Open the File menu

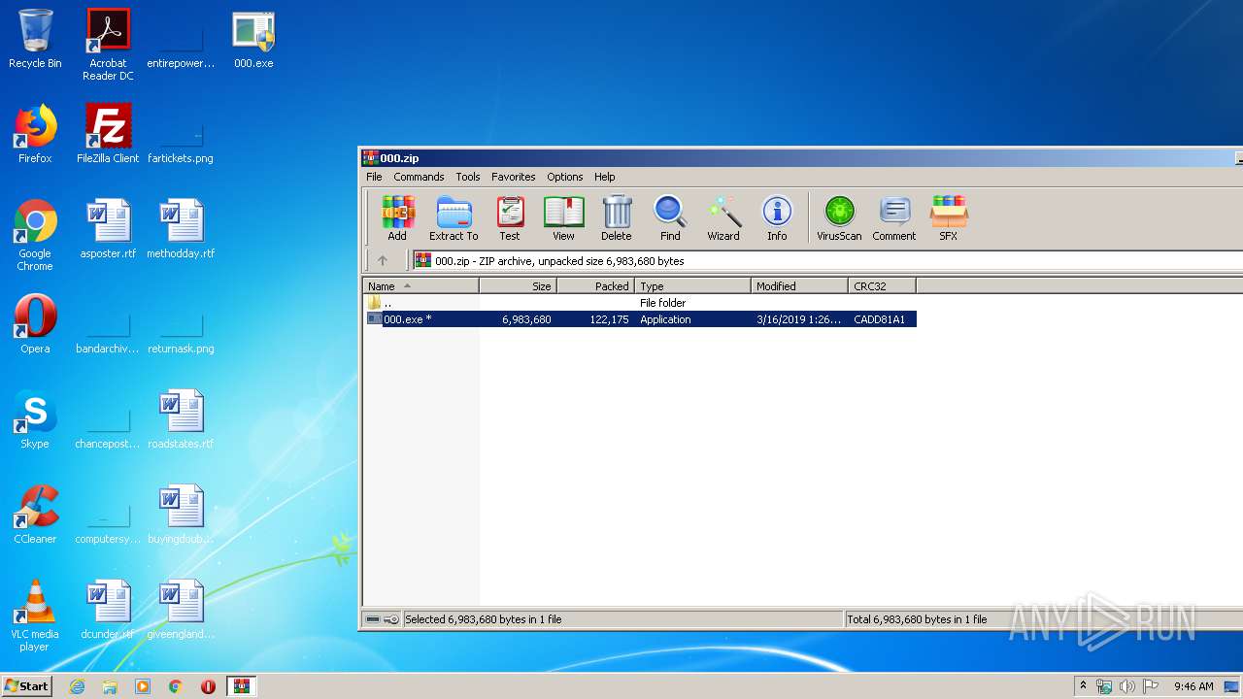tap(374, 177)
